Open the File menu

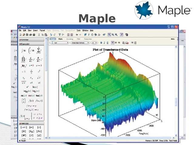click(20, 30)
